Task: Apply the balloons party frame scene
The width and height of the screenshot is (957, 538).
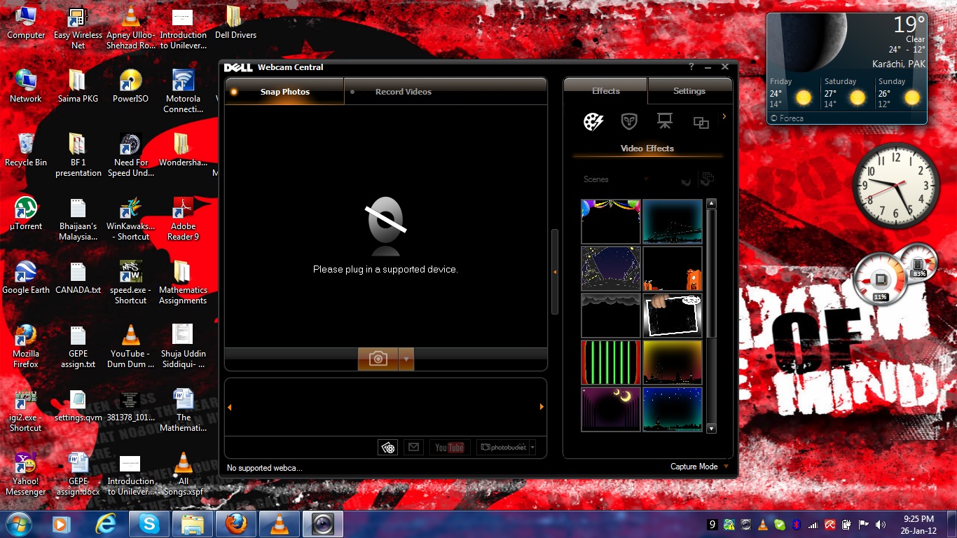Action: (x=611, y=221)
